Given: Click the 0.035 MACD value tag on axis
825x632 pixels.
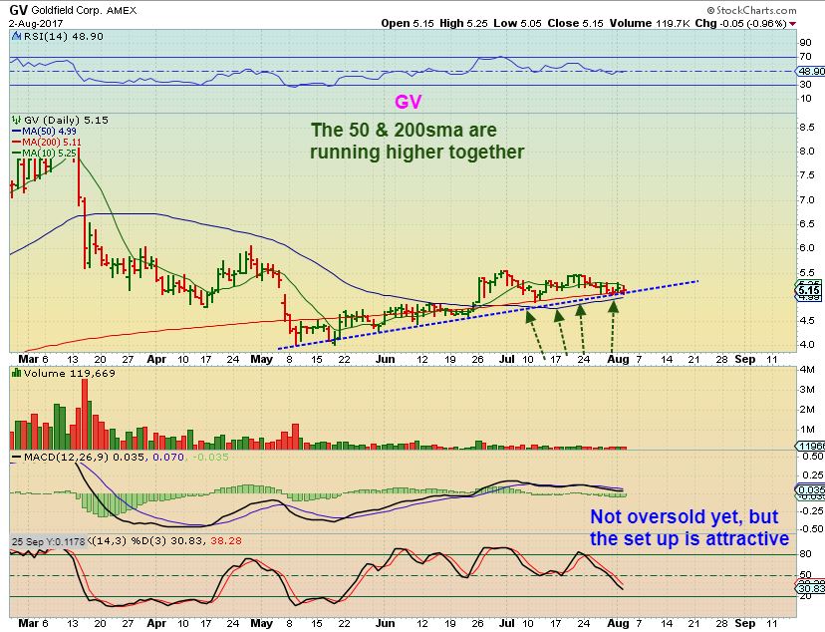Looking at the screenshot, I should point(811,489).
